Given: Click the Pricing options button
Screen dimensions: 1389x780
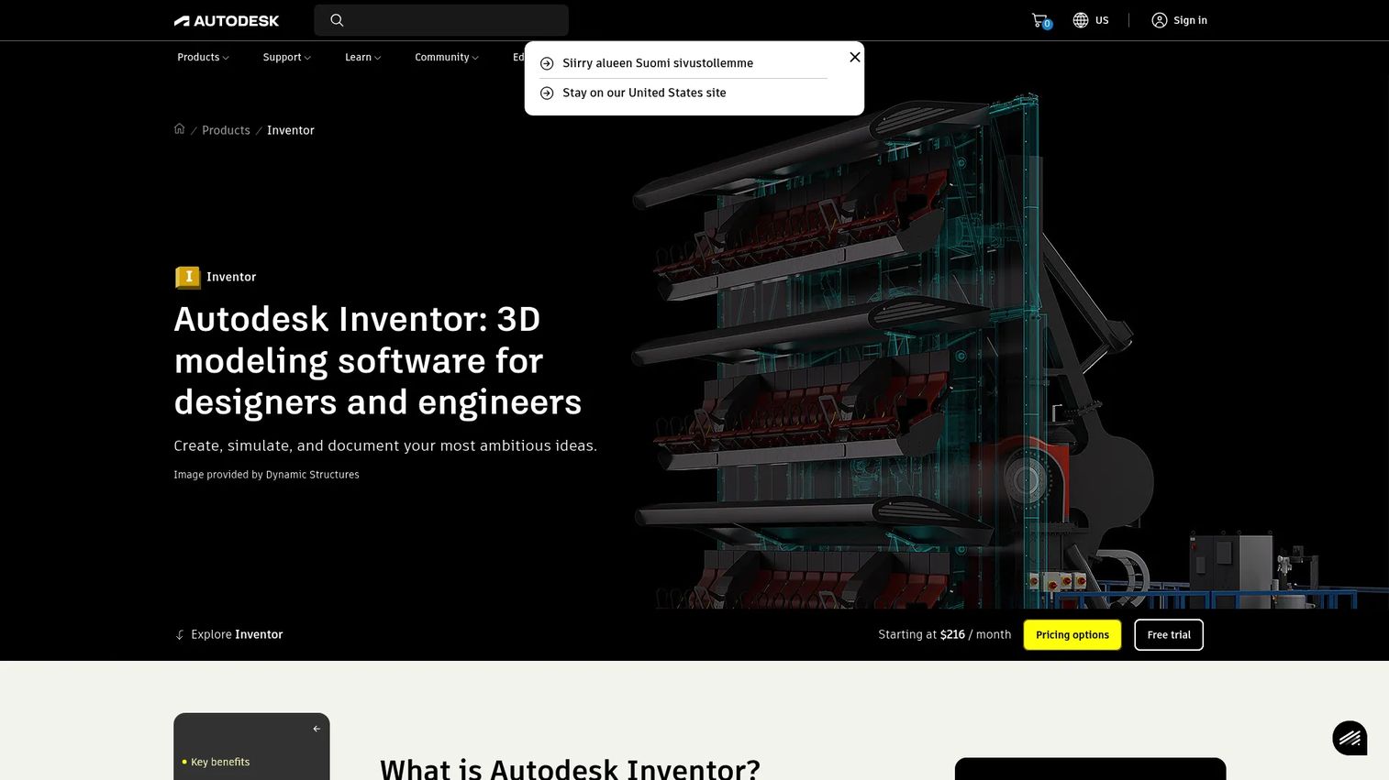Looking at the screenshot, I should 1072,635.
